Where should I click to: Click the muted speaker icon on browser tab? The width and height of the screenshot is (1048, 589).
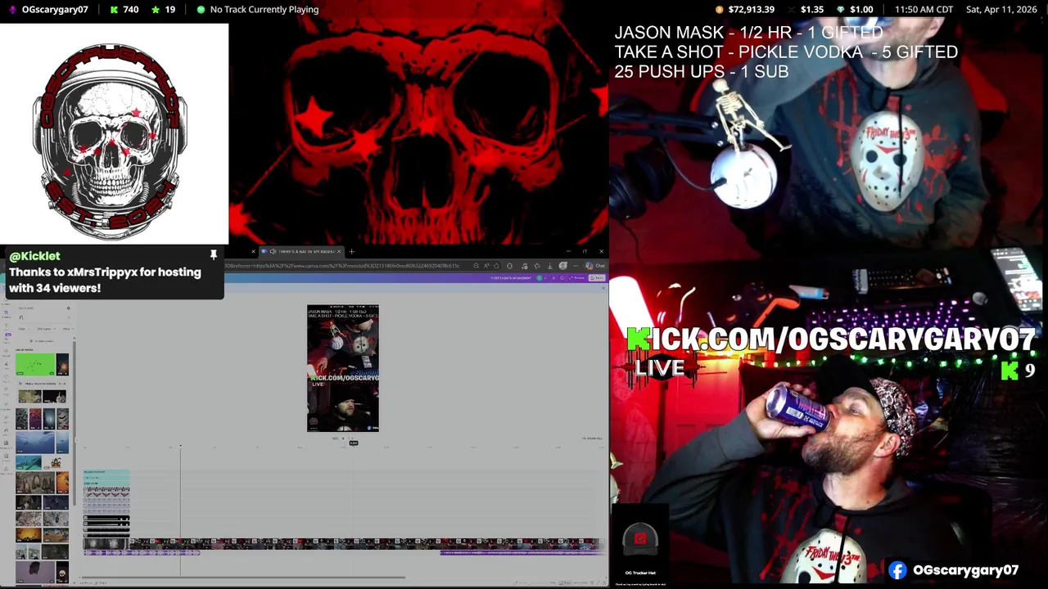pyautogui.click(x=273, y=251)
